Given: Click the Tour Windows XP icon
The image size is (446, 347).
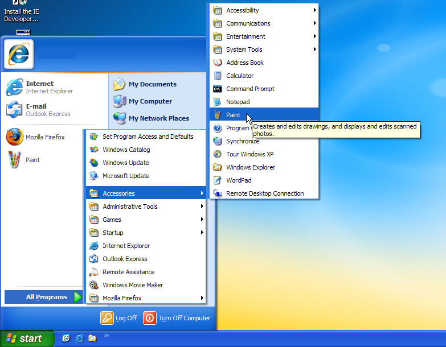Looking at the screenshot, I should [x=218, y=154].
